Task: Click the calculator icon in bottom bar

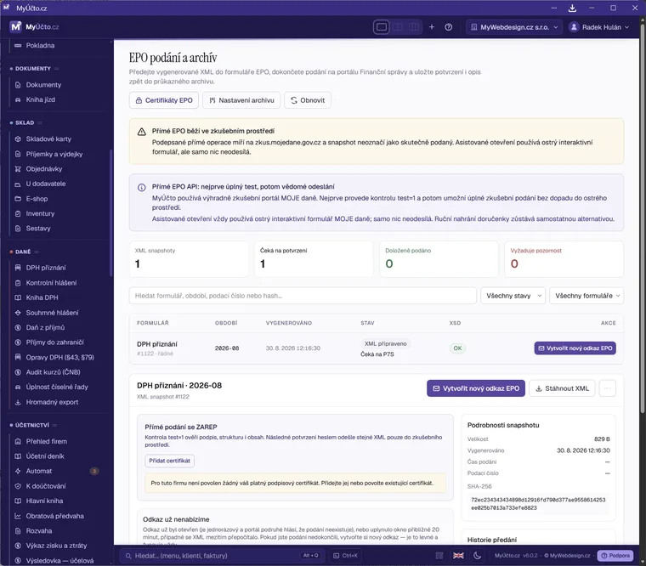Action: [x=439, y=555]
